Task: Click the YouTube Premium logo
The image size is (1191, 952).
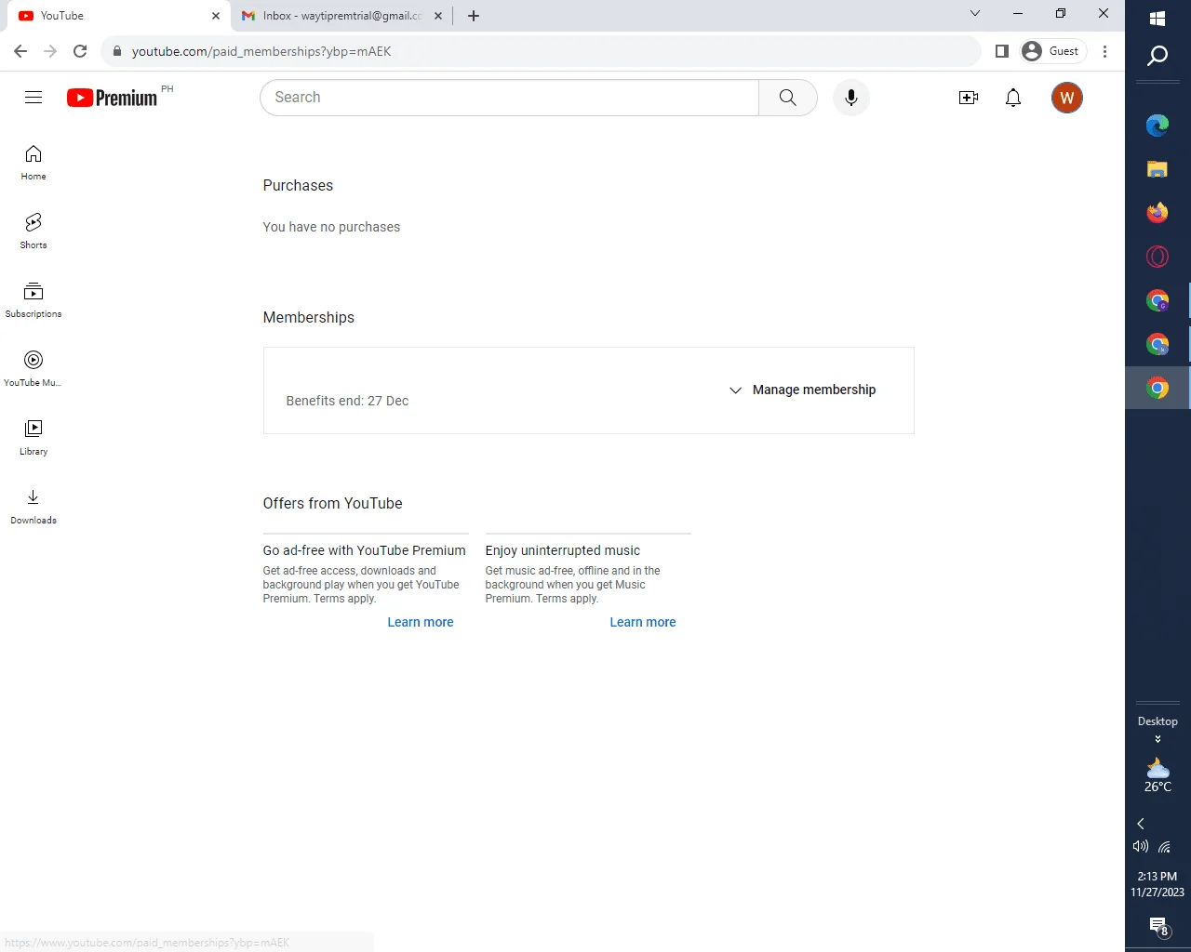Action: (x=113, y=98)
